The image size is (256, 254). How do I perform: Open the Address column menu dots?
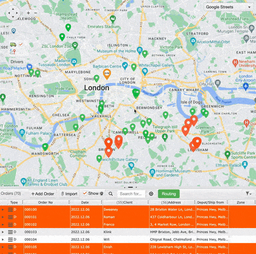195,202
